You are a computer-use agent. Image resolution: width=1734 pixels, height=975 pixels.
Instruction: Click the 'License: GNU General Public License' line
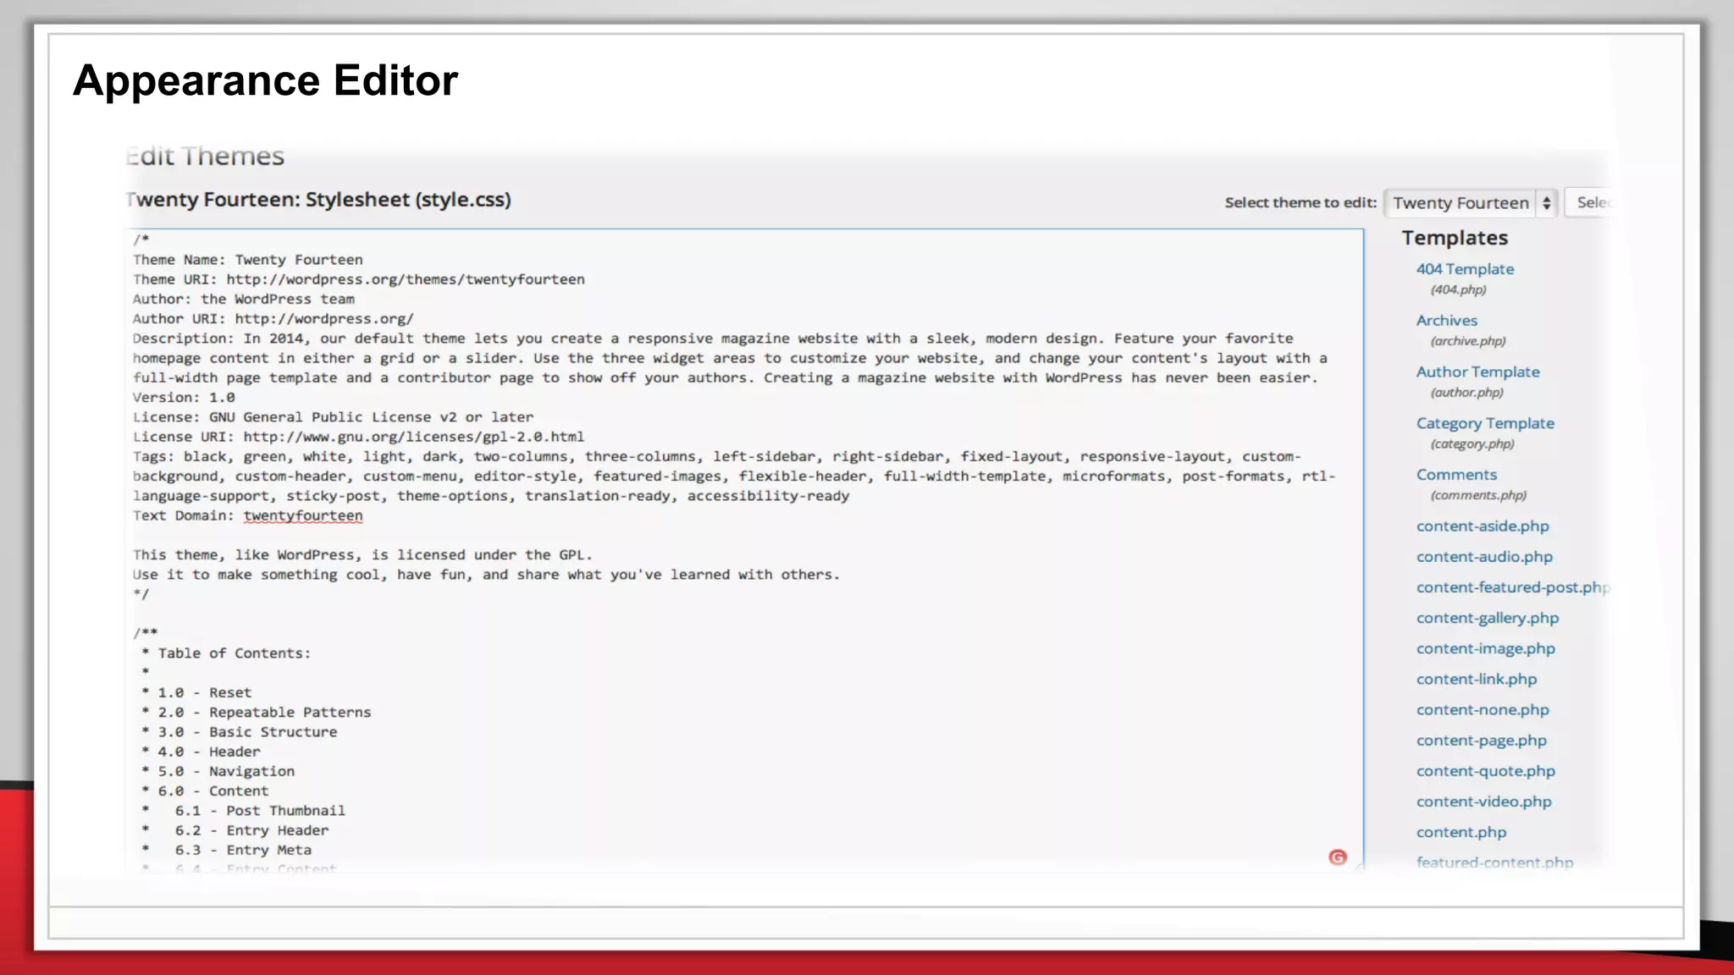pyautogui.click(x=333, y=417)
